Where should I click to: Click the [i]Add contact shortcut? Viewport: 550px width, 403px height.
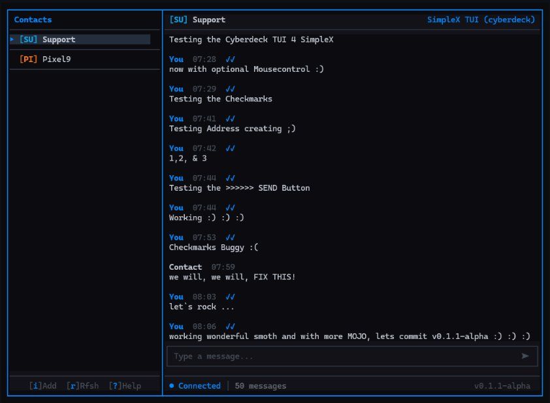point(43,386)
